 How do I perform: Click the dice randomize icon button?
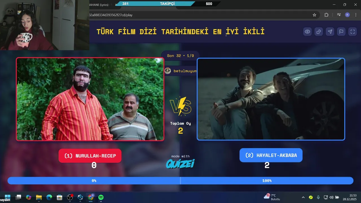[x=319, y=32]
